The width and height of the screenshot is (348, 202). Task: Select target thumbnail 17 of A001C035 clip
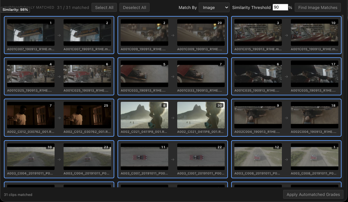coord(315,74)
